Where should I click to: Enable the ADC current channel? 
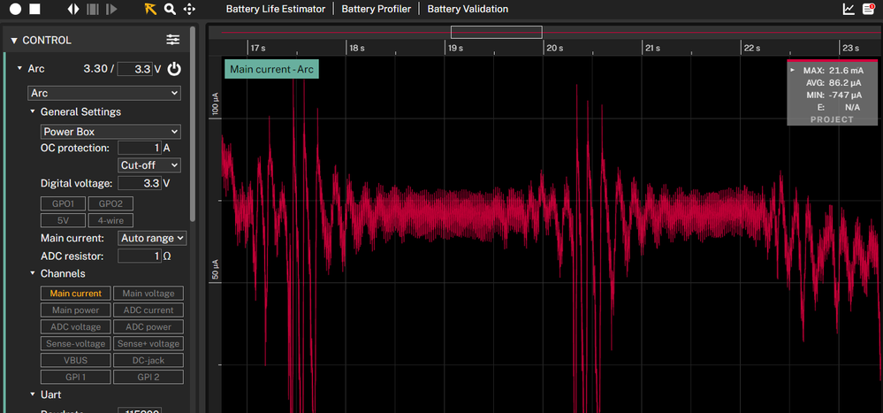[148, 310]
